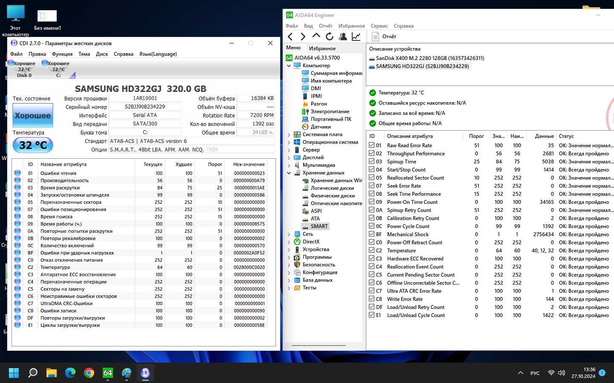Open CrystalDiskInfo taskbar icon

[x=145, y=373]
